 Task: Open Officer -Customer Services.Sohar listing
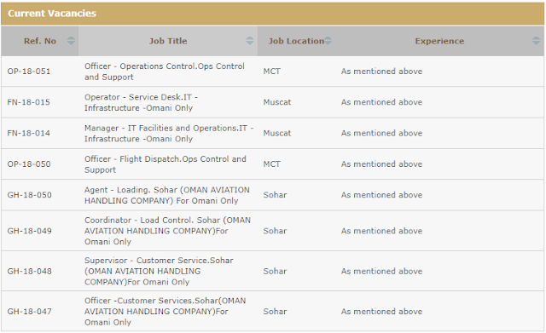pos(165,312)
